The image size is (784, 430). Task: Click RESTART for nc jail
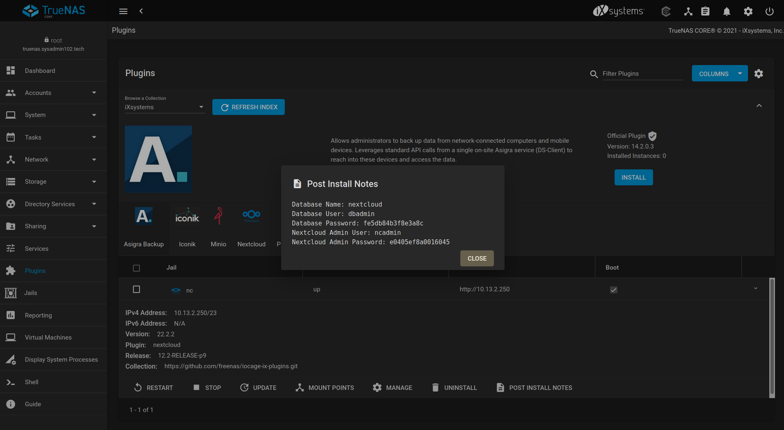click(x=154, y=387)
